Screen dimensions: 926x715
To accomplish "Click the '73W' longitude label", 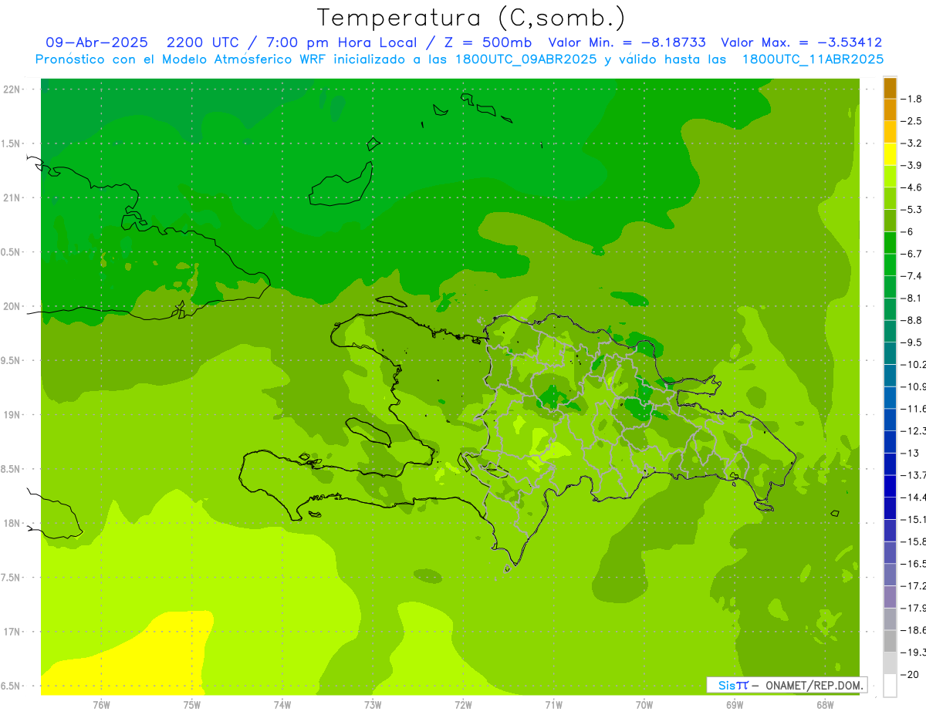I will 373,705.
